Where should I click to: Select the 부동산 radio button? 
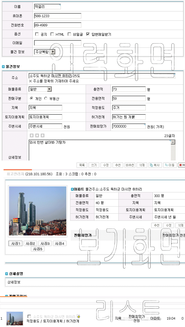click(x=46, y=98)
